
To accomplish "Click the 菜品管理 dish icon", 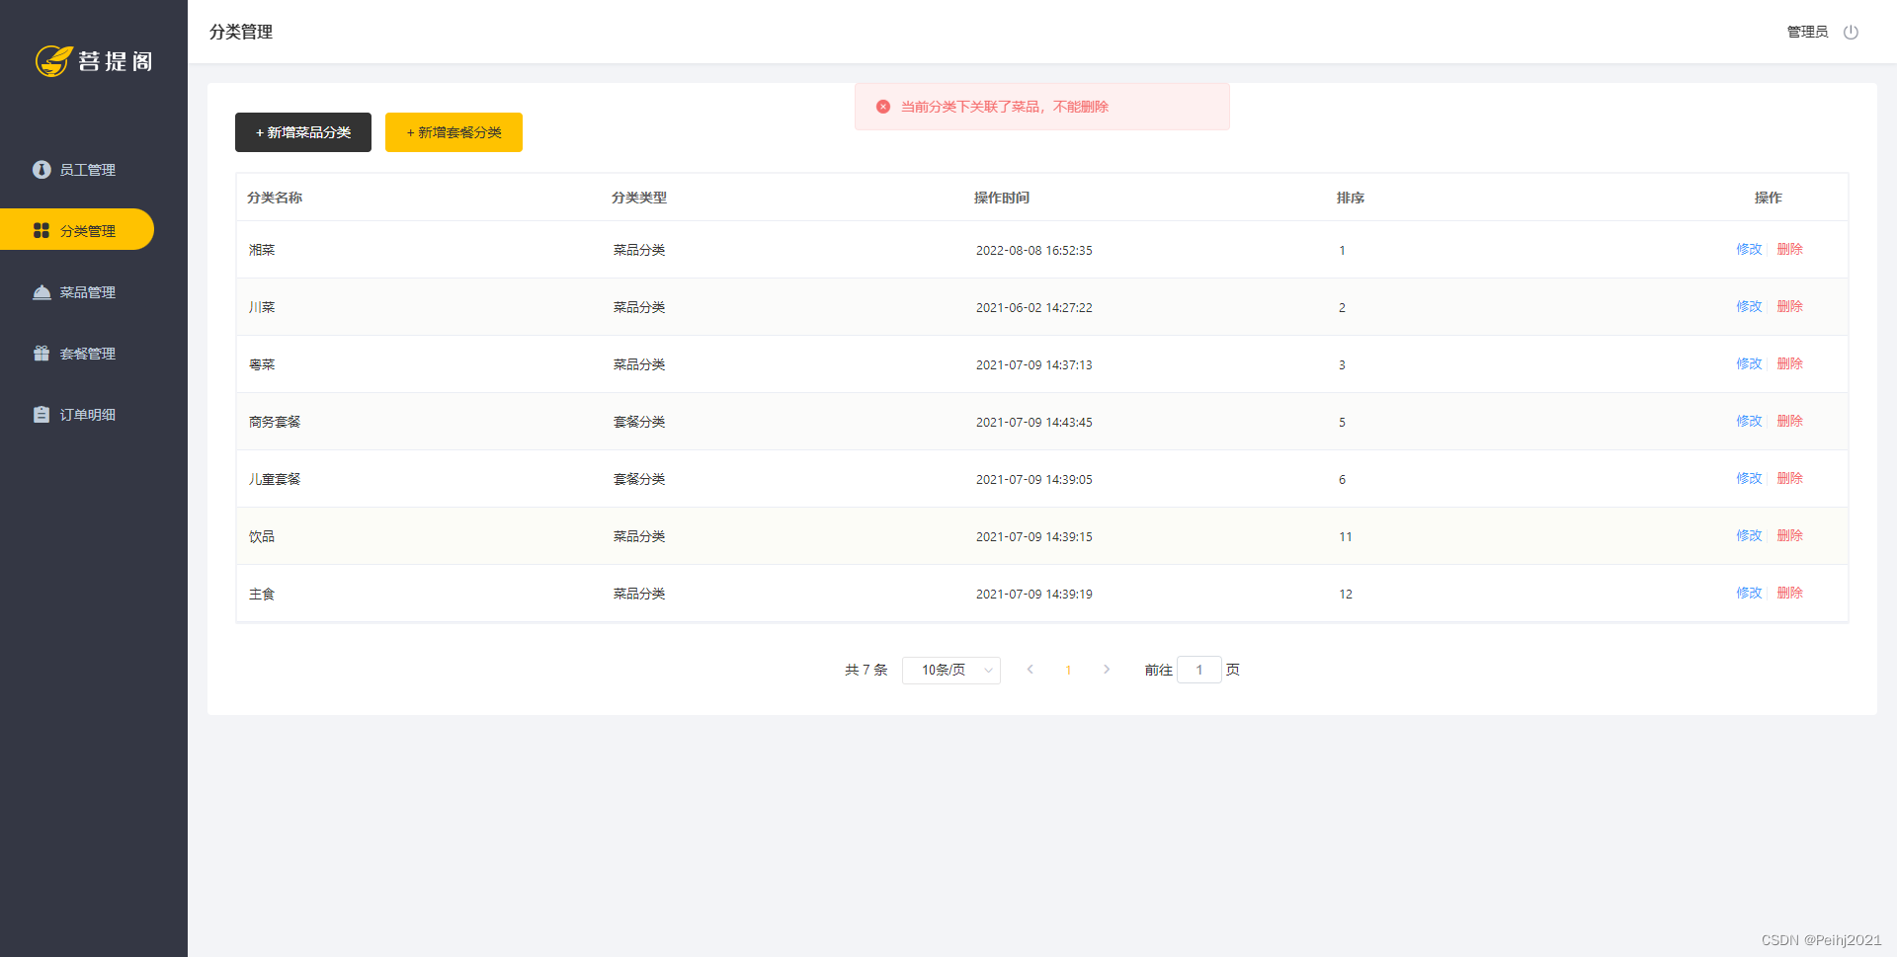I will [41, 292].
